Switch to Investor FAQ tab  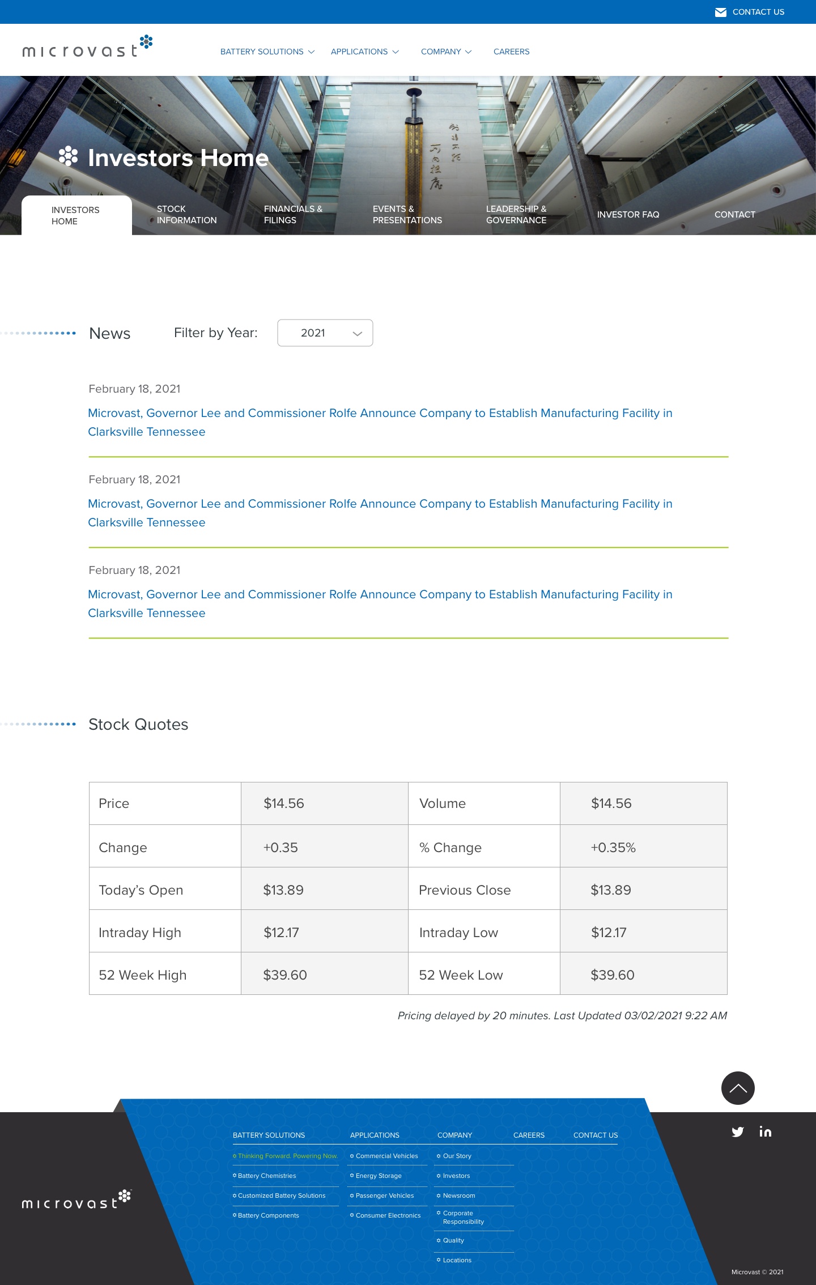[x=628, y=215]
